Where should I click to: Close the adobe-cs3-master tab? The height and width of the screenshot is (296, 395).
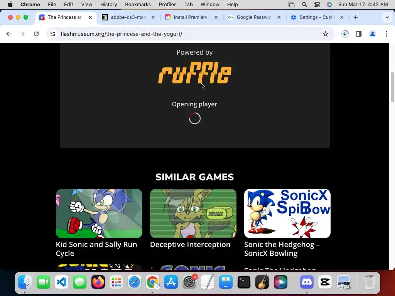coord(153,17)
